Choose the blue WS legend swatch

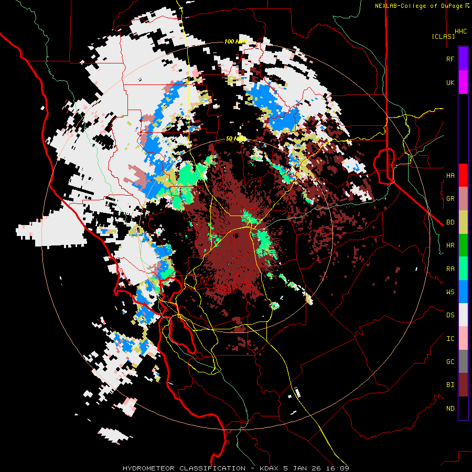(463, 292)
